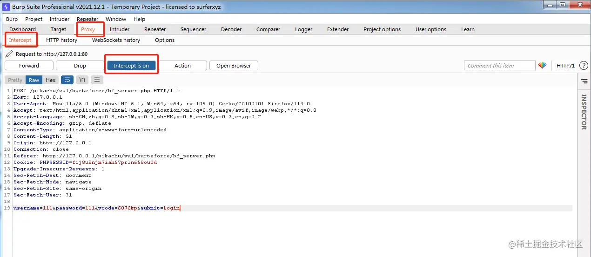This screenshot has height=257, width=591.
Task: Toggle the show non-printable characters \n button
Action: (82, 80)
